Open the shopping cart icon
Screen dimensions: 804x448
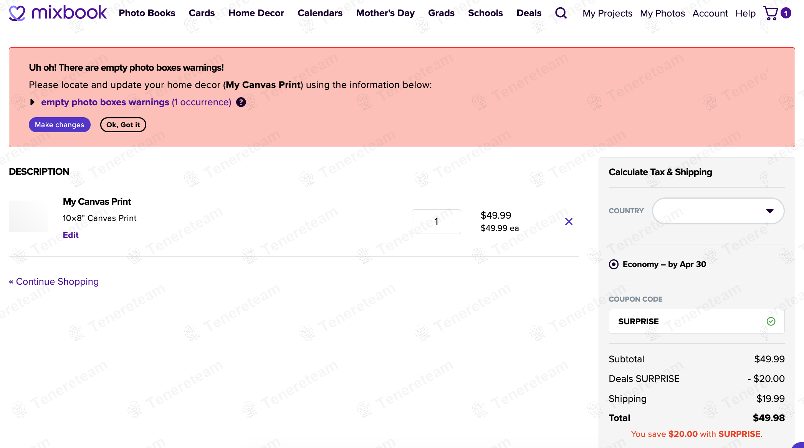tap(770, 13)
